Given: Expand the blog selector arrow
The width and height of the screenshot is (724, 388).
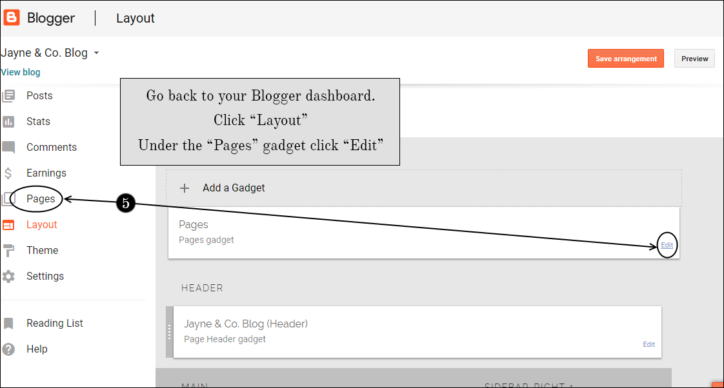Looking at the screenshot, I should click(96, 53).
